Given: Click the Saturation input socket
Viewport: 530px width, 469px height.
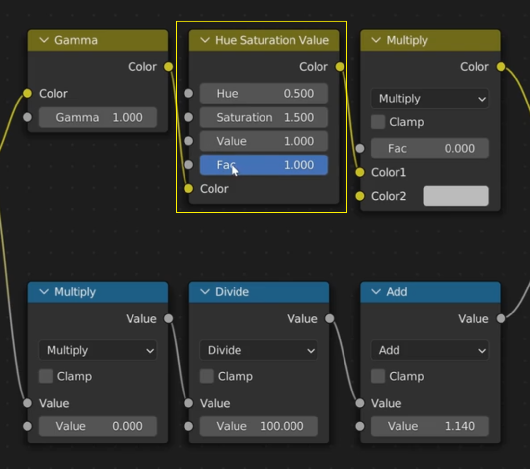Looking at the screenshot, I should coord(188,117).
